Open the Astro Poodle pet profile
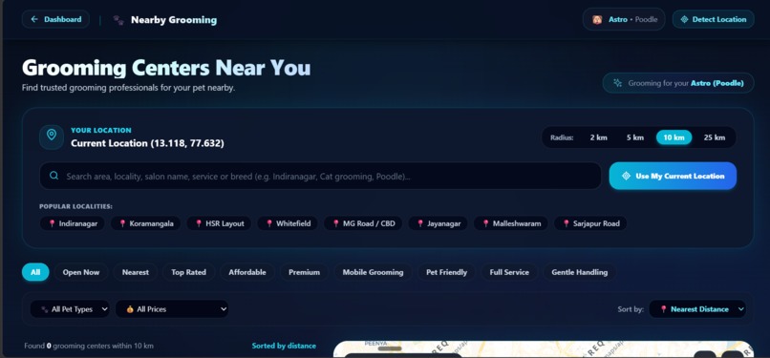 click(x=624, y=19)
